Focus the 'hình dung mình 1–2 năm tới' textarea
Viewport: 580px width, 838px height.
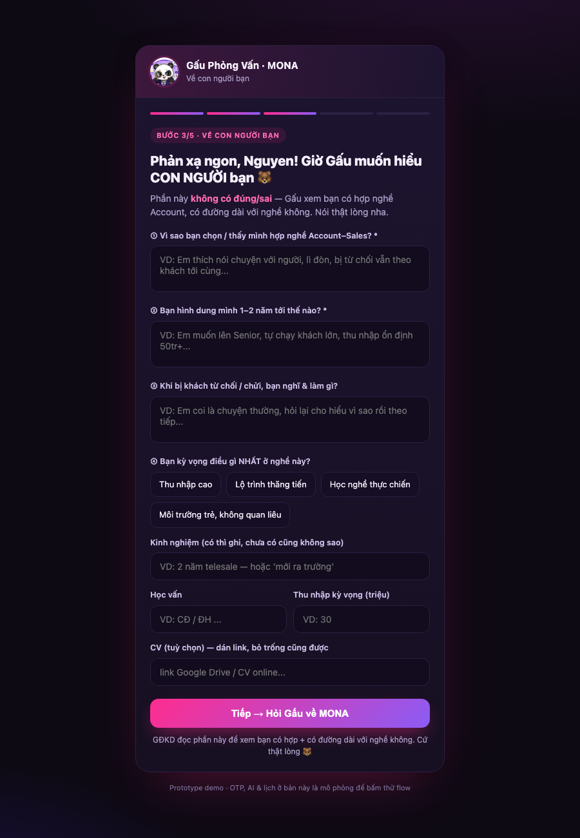pos(290,344)
